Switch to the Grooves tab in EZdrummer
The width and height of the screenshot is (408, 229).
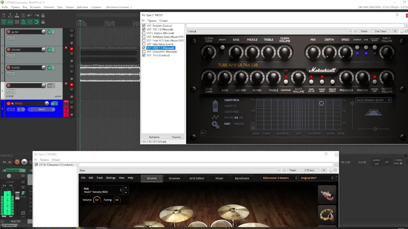[174, 178]
